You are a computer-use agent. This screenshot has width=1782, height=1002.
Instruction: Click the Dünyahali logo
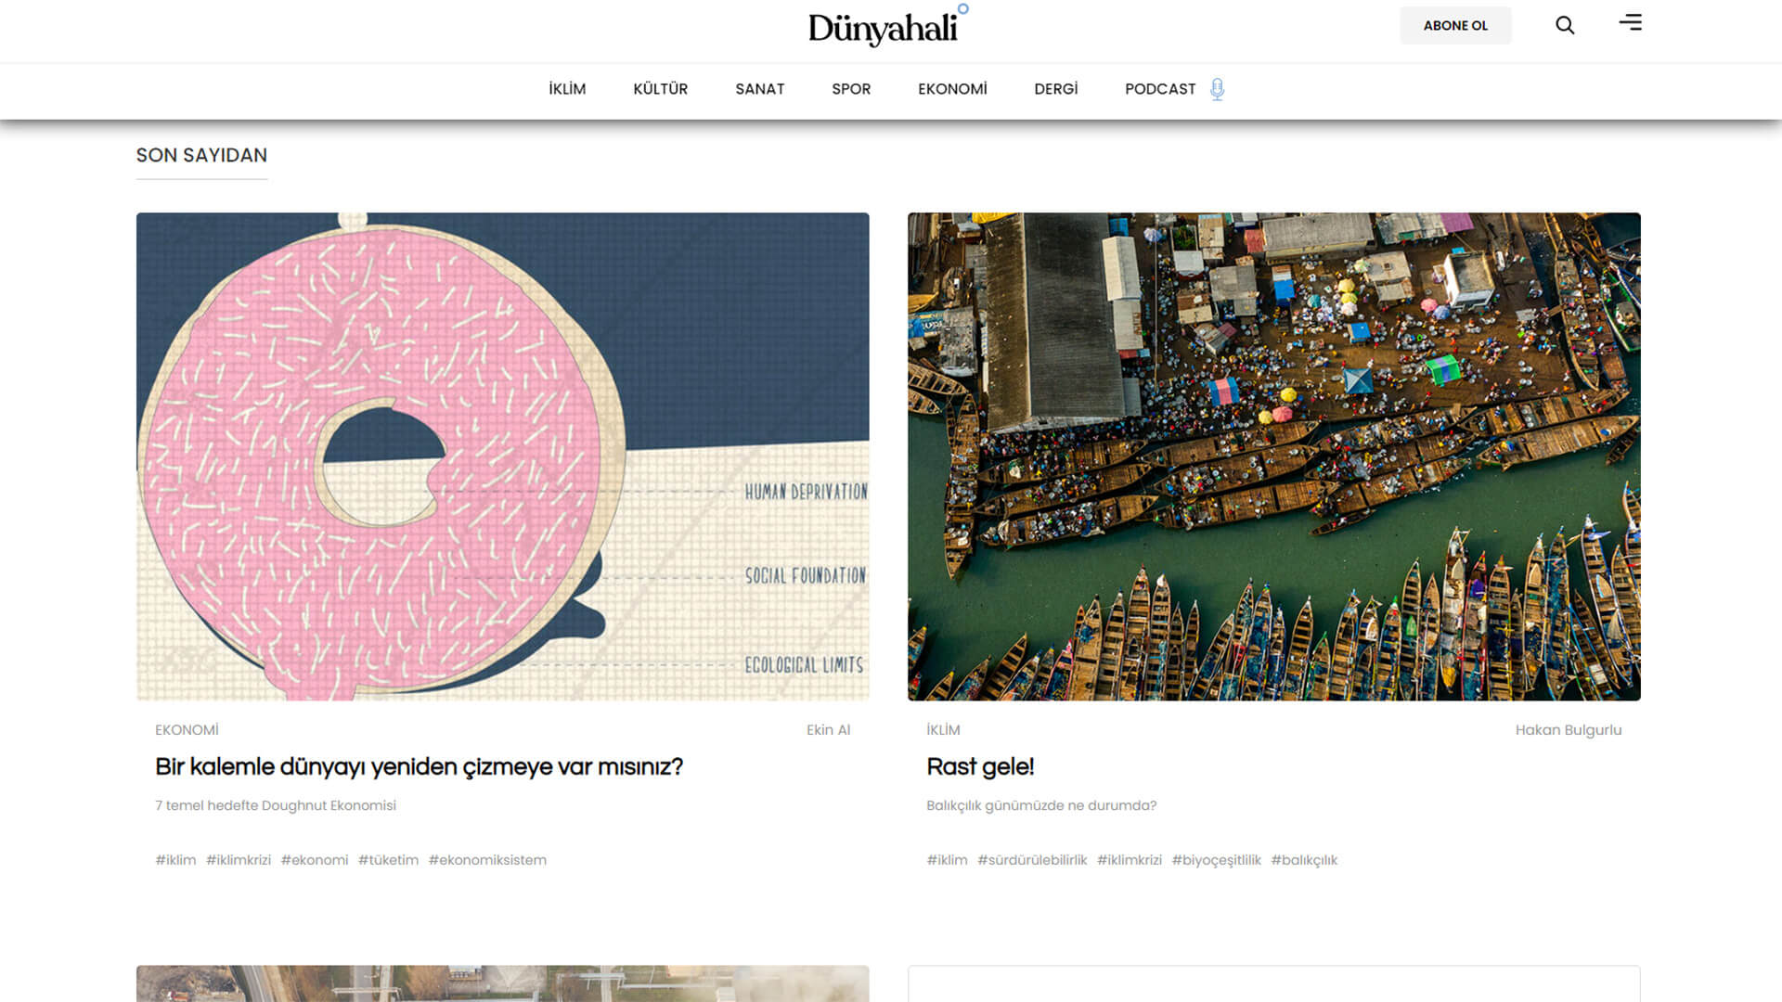(888, 26)
